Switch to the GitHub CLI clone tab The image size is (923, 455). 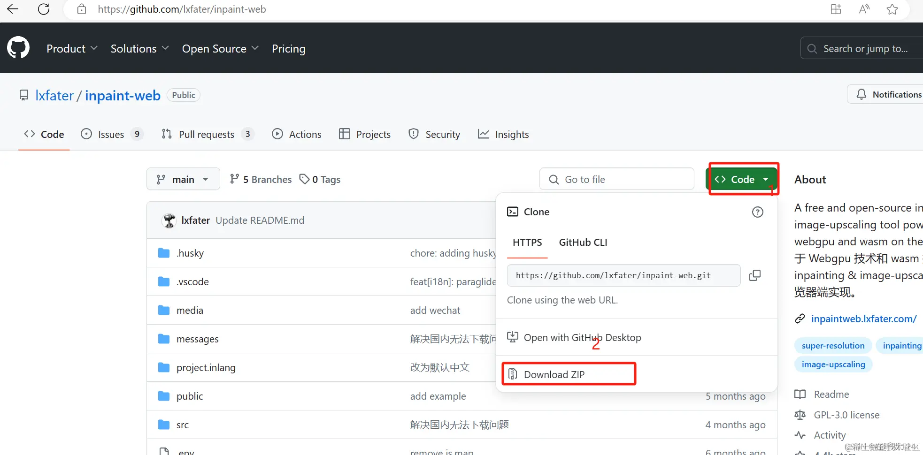pos(583,243)
